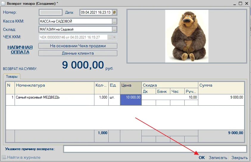This screenshot has height=162, width=251.
Task: Open Касса ККМ selection ellipsis button
Action: pyautogui.click(x=114, y=21)
